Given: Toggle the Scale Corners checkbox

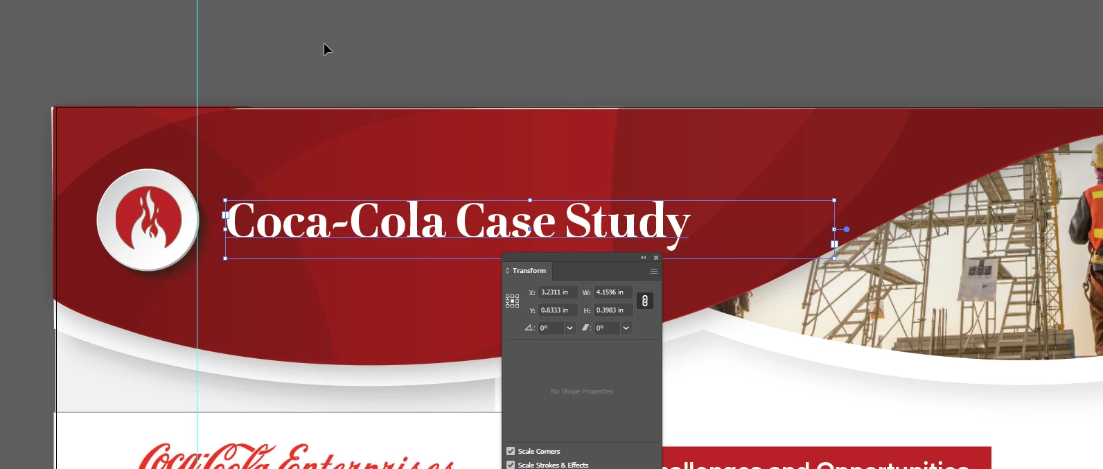Looking at the screenshot, I should point(511,451).
